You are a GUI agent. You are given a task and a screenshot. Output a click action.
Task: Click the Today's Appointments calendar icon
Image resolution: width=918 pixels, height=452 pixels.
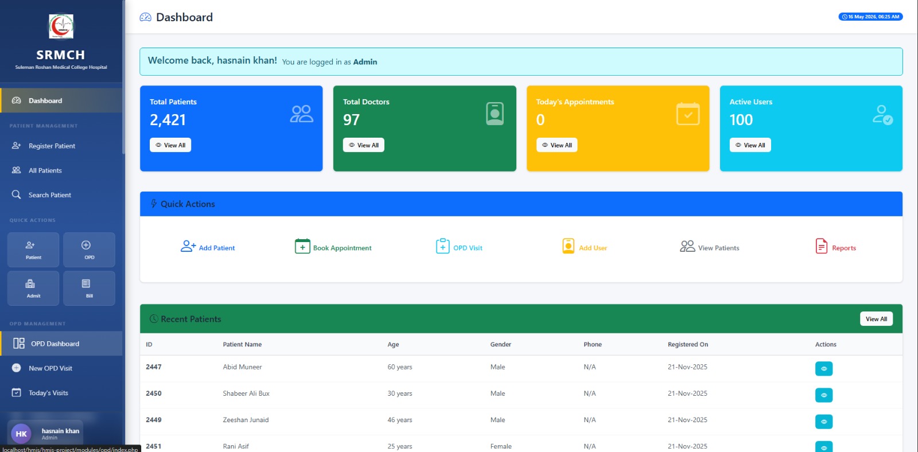point(688,114)
